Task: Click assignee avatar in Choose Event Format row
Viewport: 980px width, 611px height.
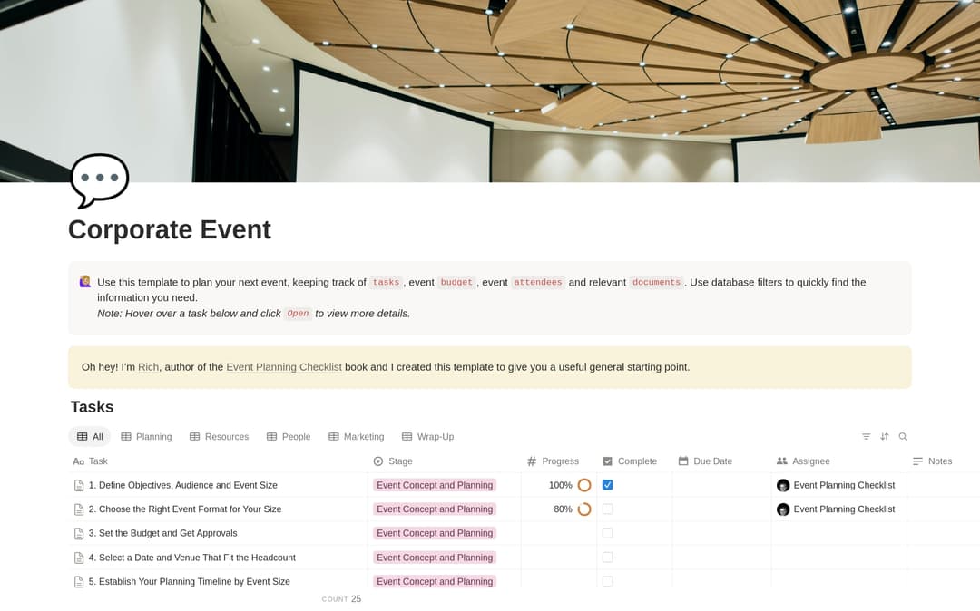Action: (x=782, y=509)
